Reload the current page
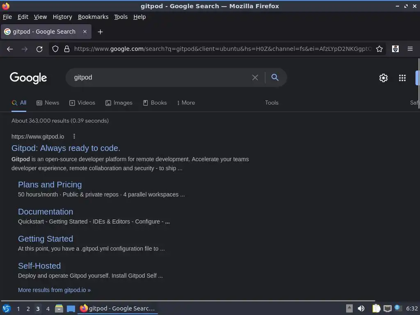This screenshot has height=315, width=420. [x=39, y=49]
